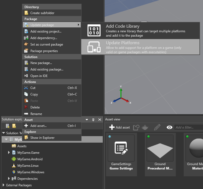This screenshot has height=189, width=203.
Task: Click the Add Code Library icon
Action: click(94, 30)
